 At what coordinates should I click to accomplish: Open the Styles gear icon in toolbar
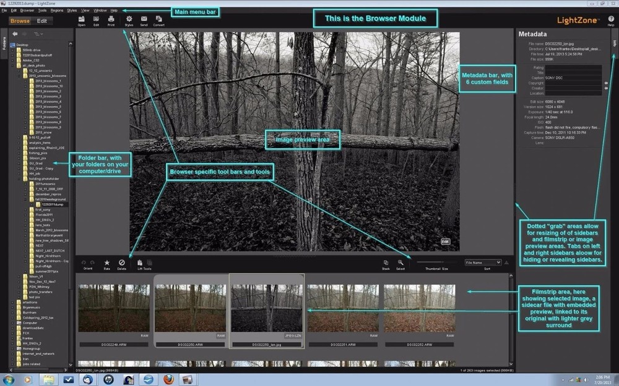click(129, 20)
